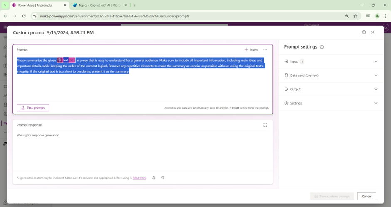Screen dimensions: 391x207
Task: Click the Cancel button
Action: click(366, 196)
